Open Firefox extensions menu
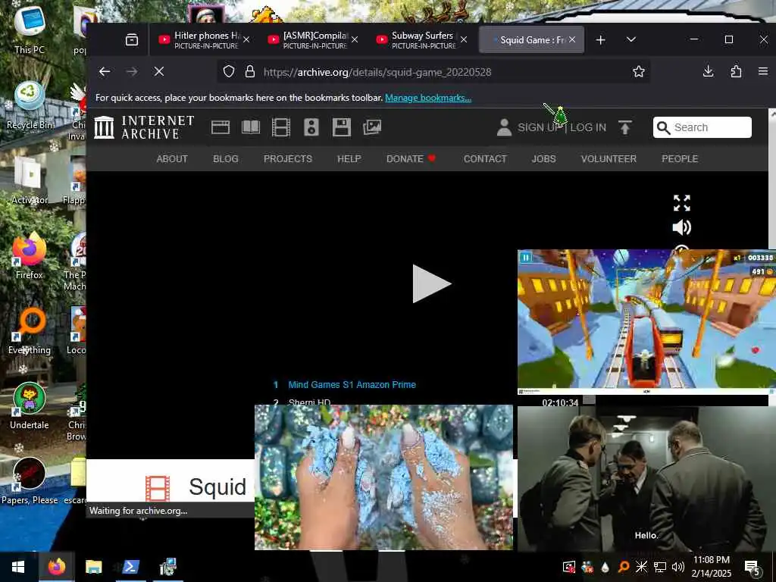This screenshot has width=776, height=582. 736,72
